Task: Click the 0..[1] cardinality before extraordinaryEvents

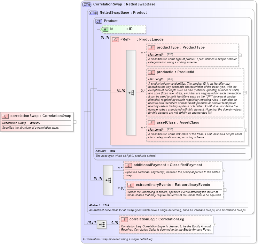Action: 121,188
